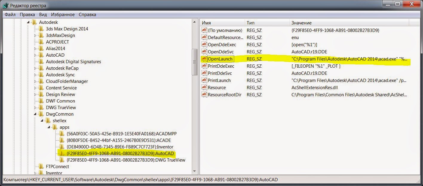
Task: Click the PrintDdeSvc string value icon
Action: 204,73
